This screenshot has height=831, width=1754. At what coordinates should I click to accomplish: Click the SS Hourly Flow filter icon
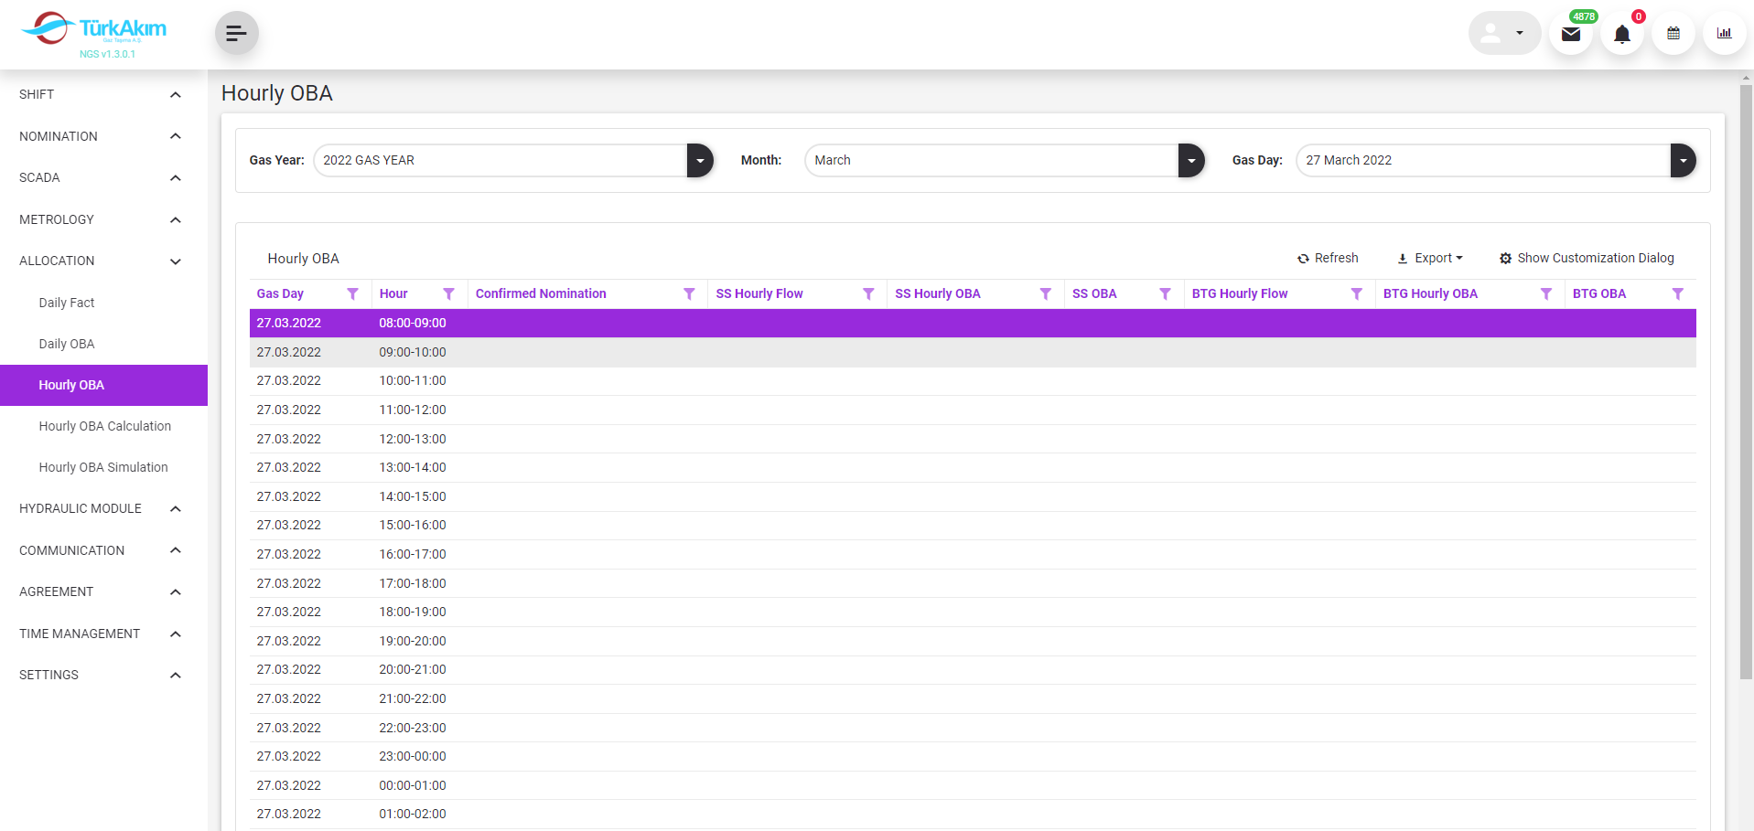[868, 294]
